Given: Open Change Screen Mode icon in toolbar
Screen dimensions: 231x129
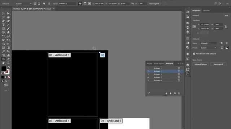Looking at the screenshot, I should (6, 85).
